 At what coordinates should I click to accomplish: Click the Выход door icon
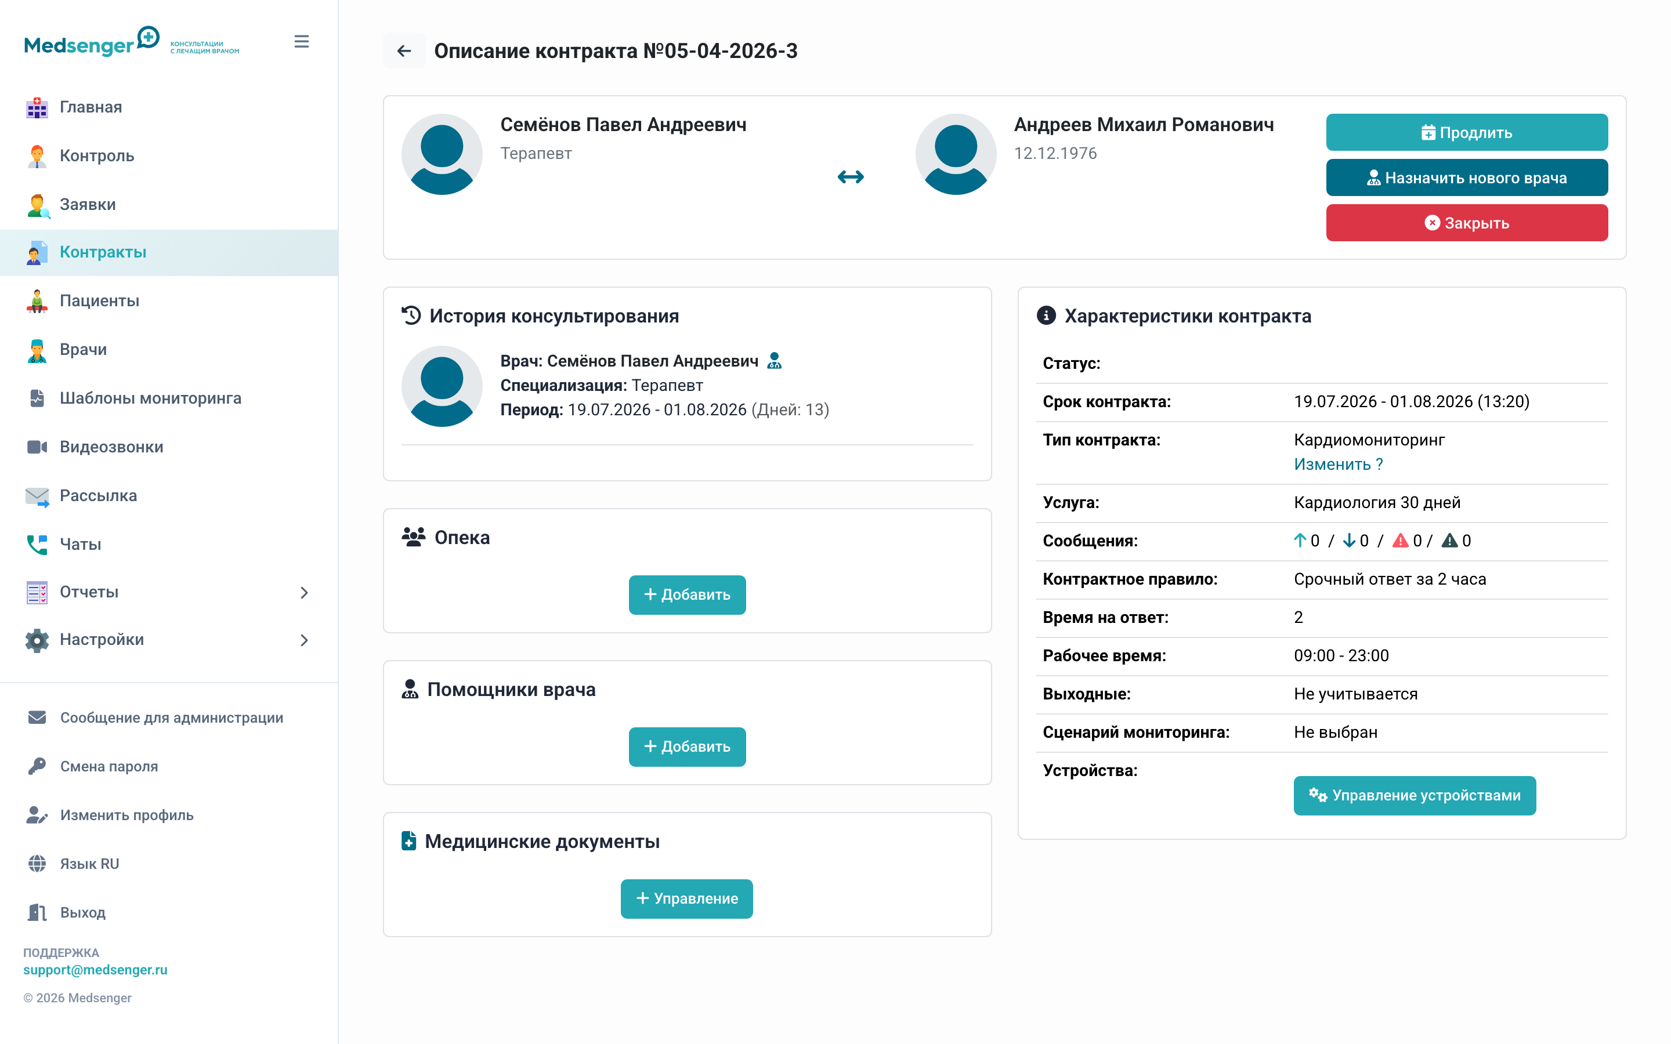click(x=37, y=913)
